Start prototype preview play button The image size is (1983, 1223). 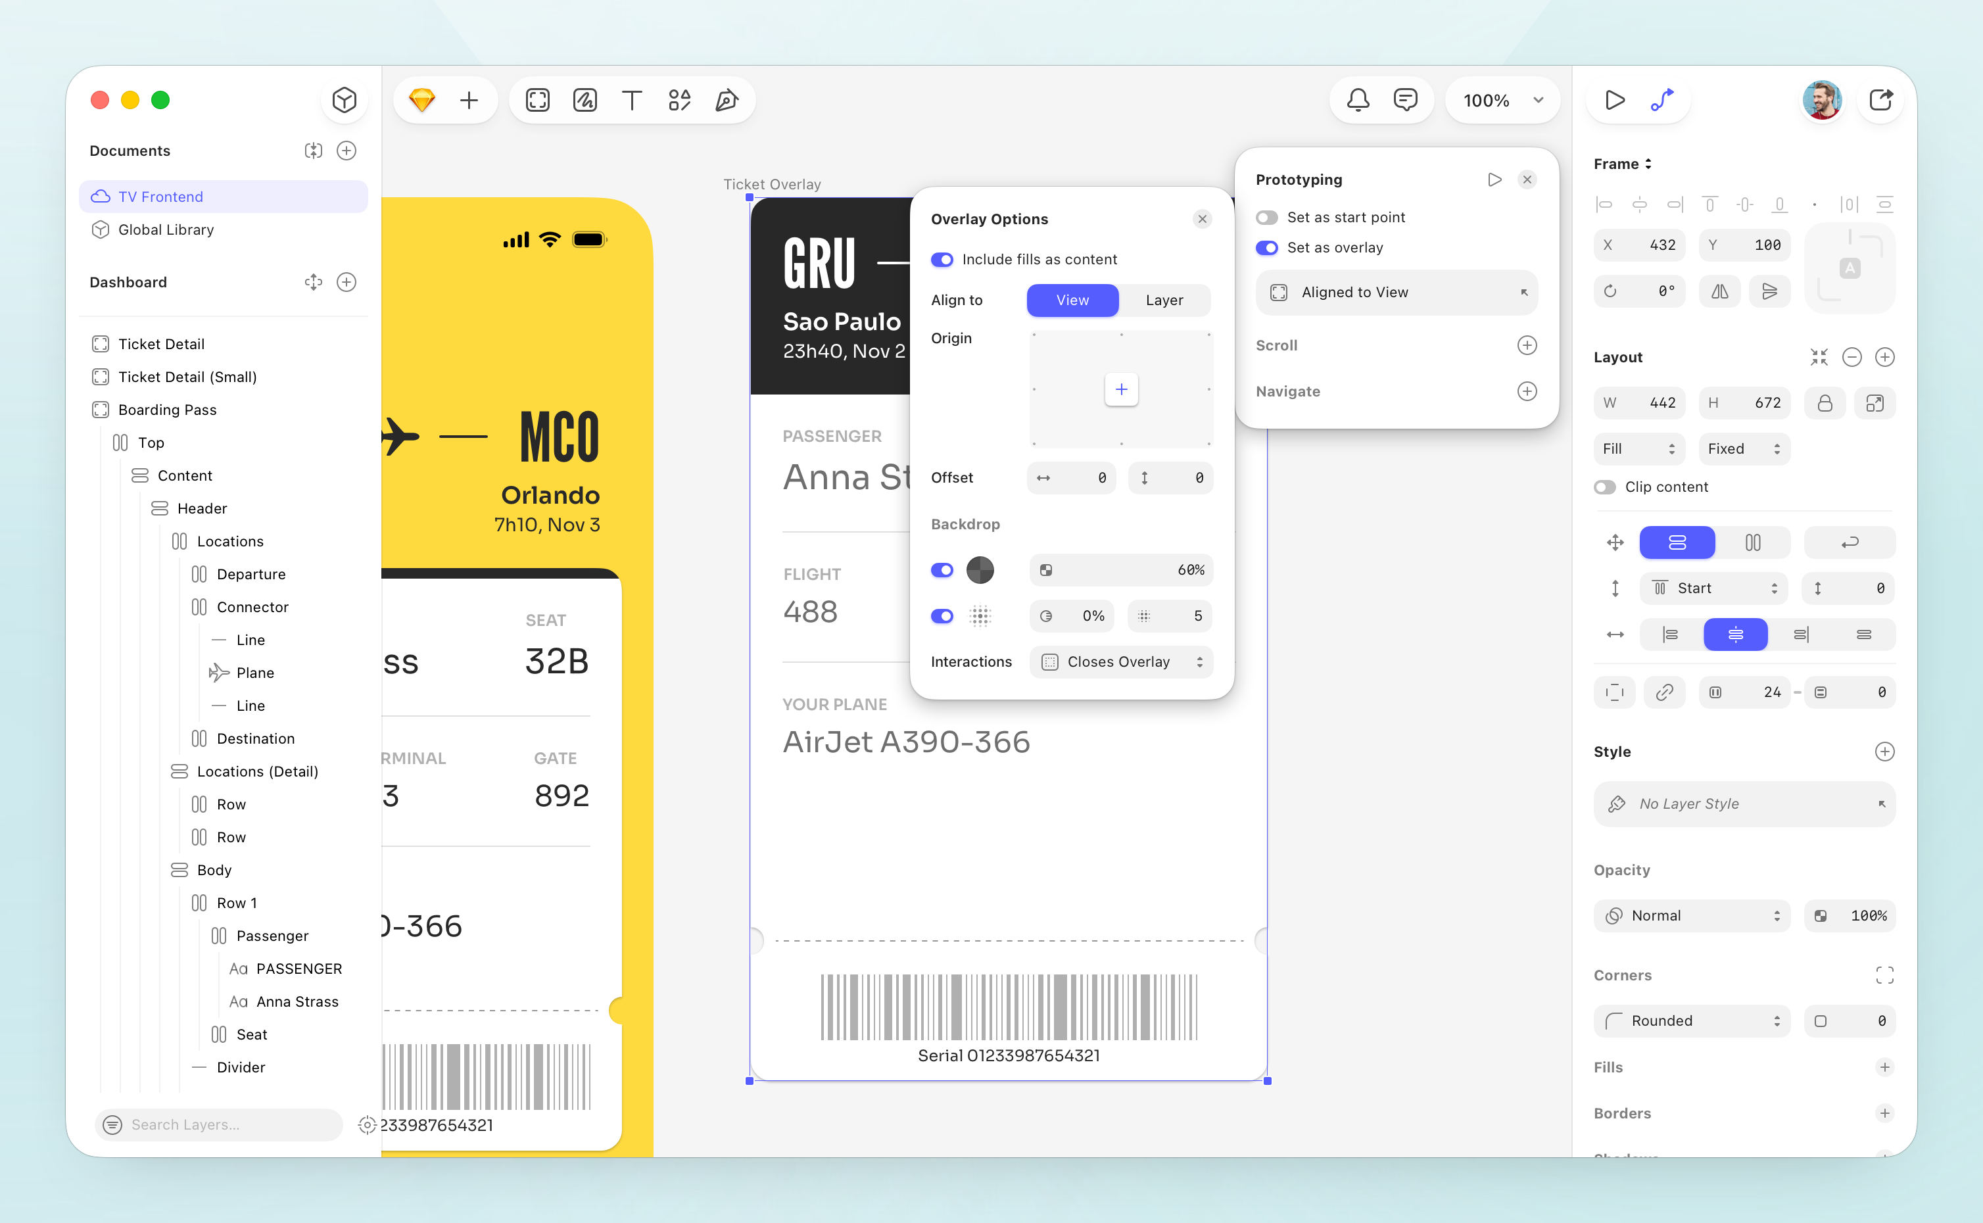pyautogui.click(x=1614, y=101)
